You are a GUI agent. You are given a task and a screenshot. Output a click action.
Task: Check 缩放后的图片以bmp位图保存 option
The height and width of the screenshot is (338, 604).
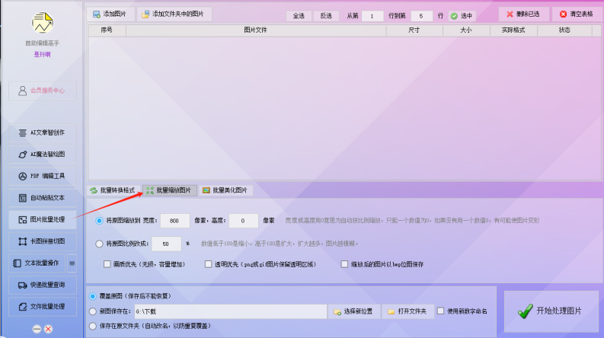coord(345,264)
